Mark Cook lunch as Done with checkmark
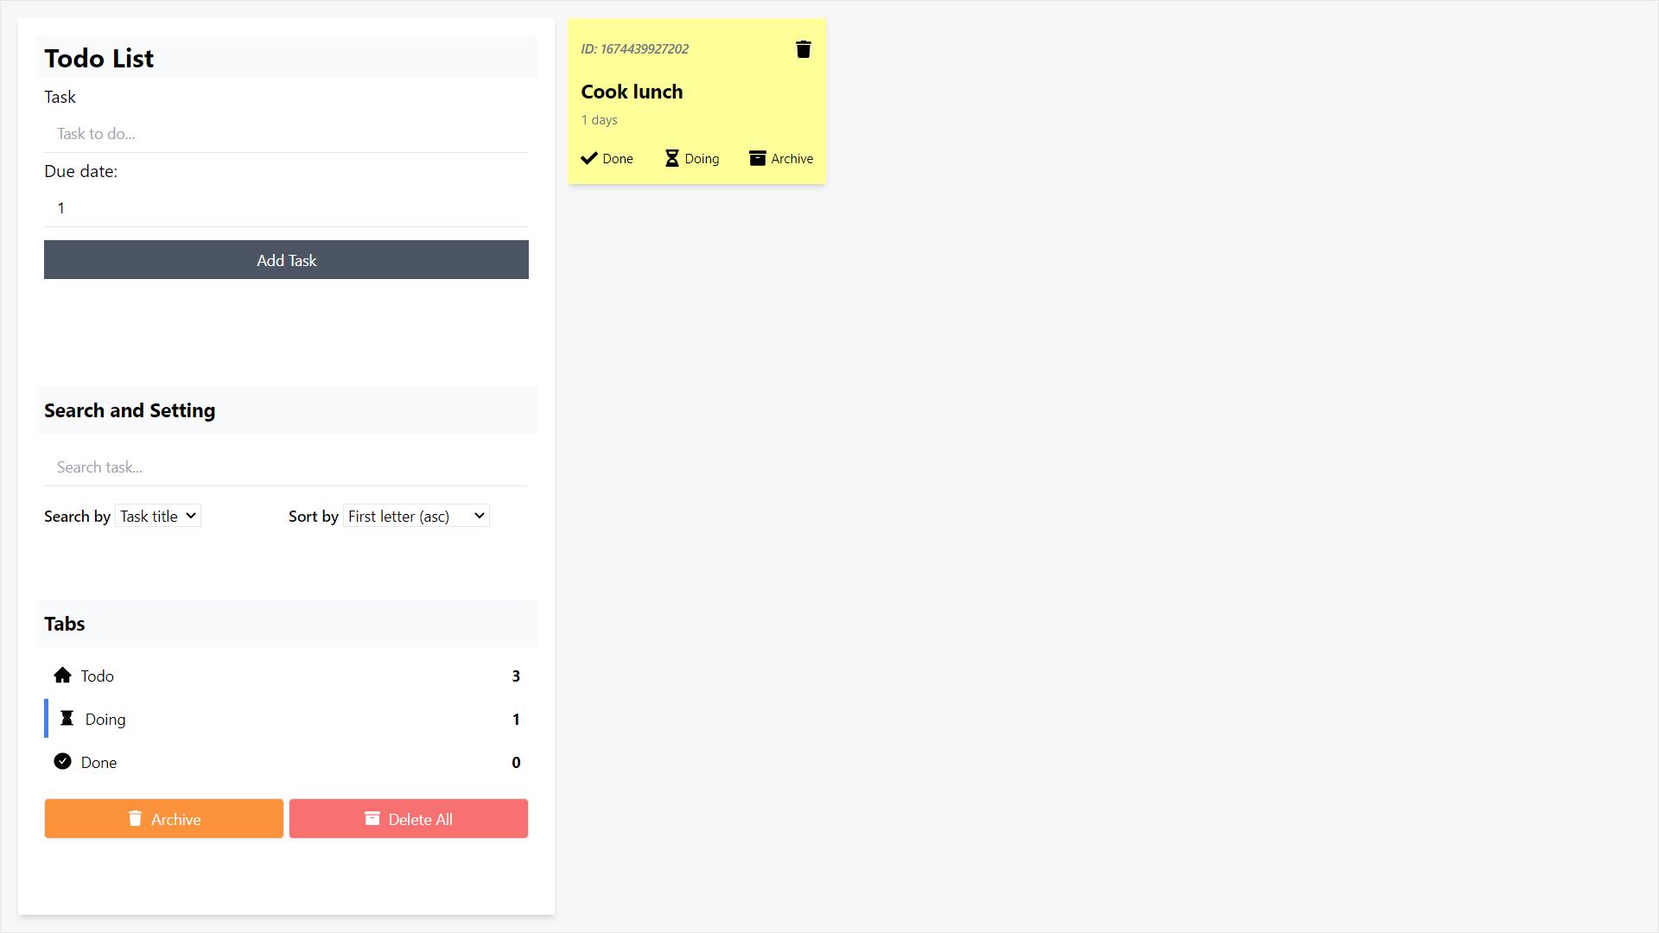 point(590,158)
